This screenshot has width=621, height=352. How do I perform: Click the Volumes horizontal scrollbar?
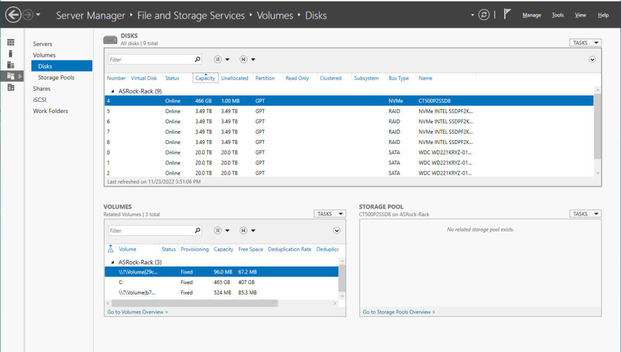[195, 303]
